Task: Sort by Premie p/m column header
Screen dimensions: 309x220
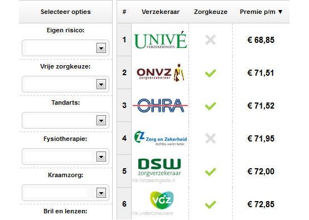Action: tap(261, 12)
